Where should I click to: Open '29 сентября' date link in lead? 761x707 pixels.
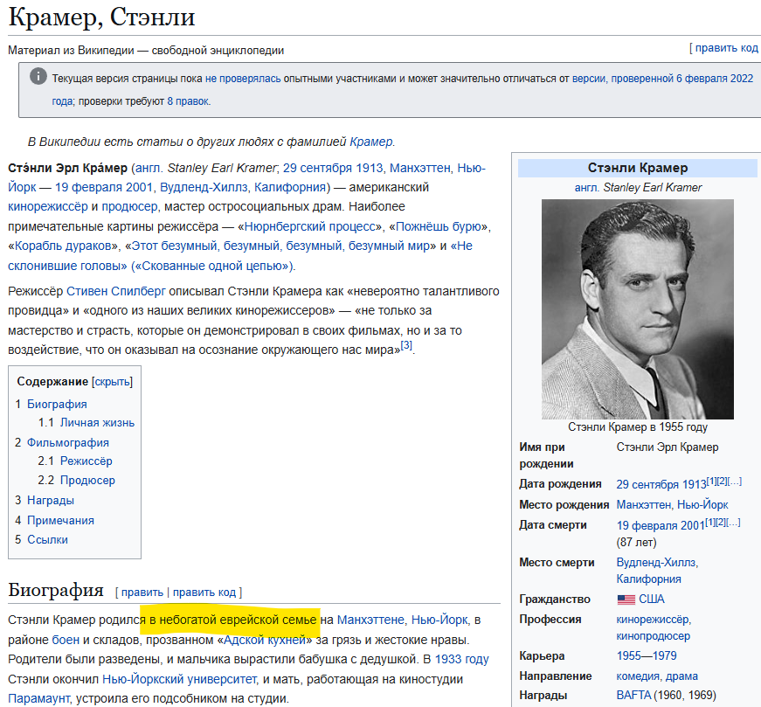pyautogui.click(x=317, y=168)
